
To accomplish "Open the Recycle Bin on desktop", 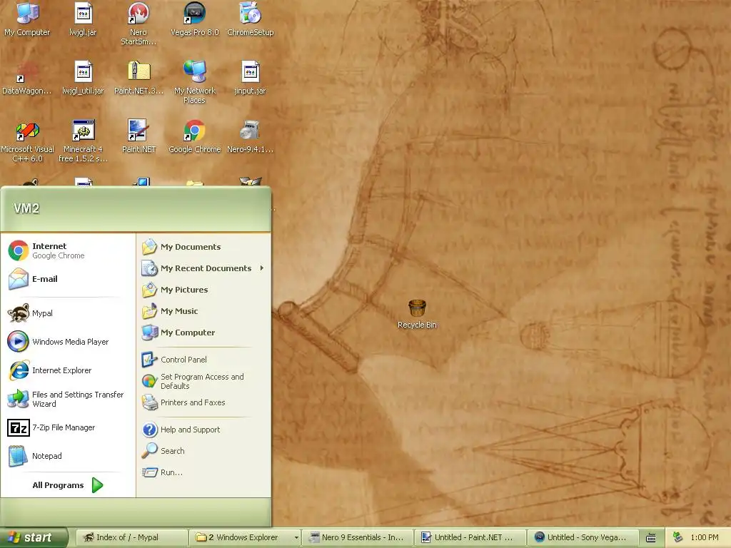I will [x=417, y=315].
